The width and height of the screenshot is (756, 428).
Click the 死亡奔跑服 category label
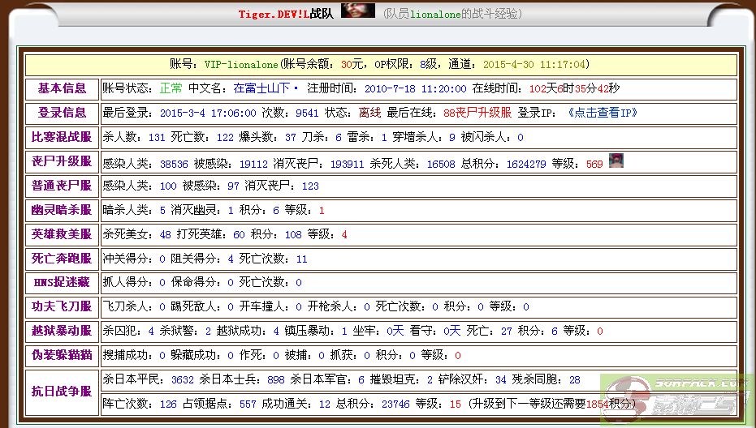point(62,259)
